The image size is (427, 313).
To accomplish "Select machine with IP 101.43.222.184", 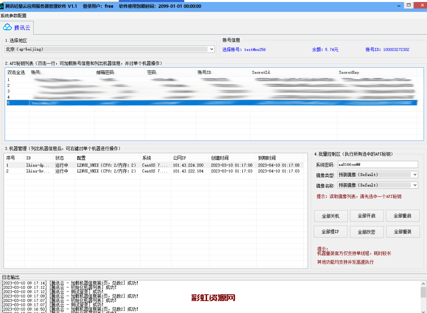I will pyautogui.click(x=188, y=171).
